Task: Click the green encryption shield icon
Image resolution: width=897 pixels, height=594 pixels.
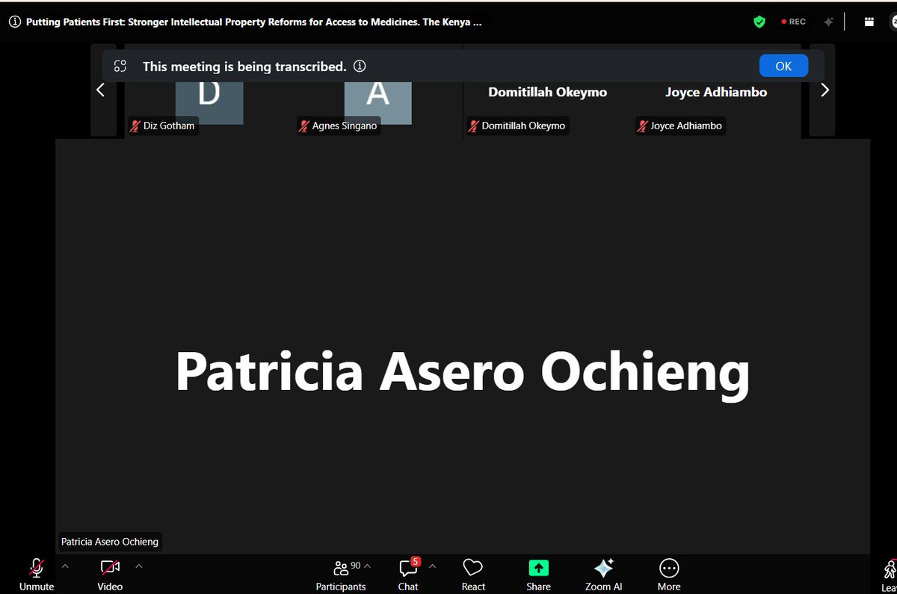Action: pos(759,22)
